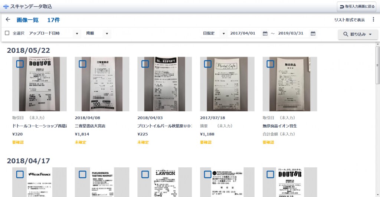Click 取引入力画面に戻る button
This screenshot has width=380, height=197.
tap(357, 7)
